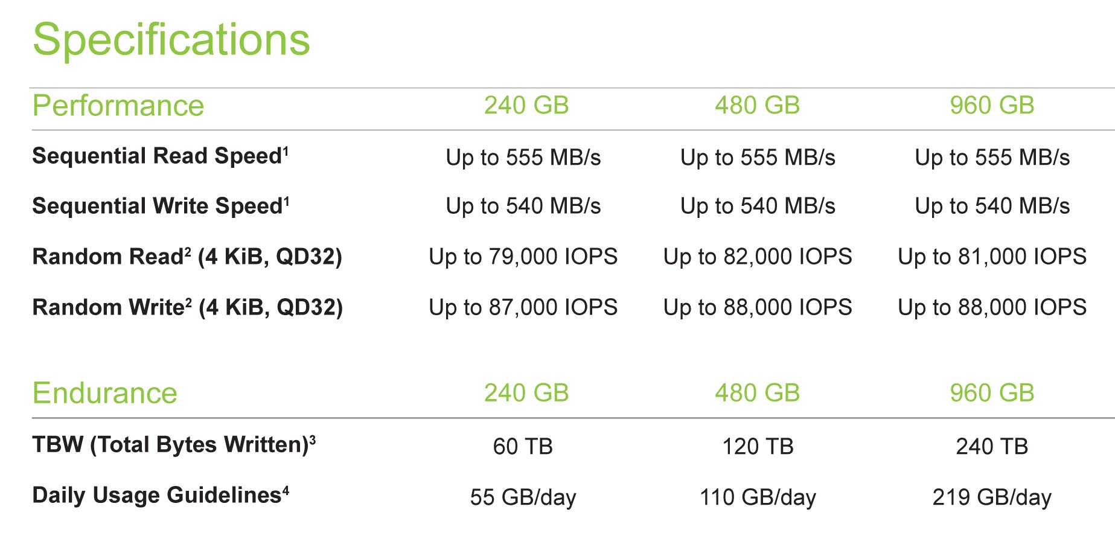Screen dimensions: 1115x550
Task: Select the 960 GB column header under Performance
Action: pos(992,106)
